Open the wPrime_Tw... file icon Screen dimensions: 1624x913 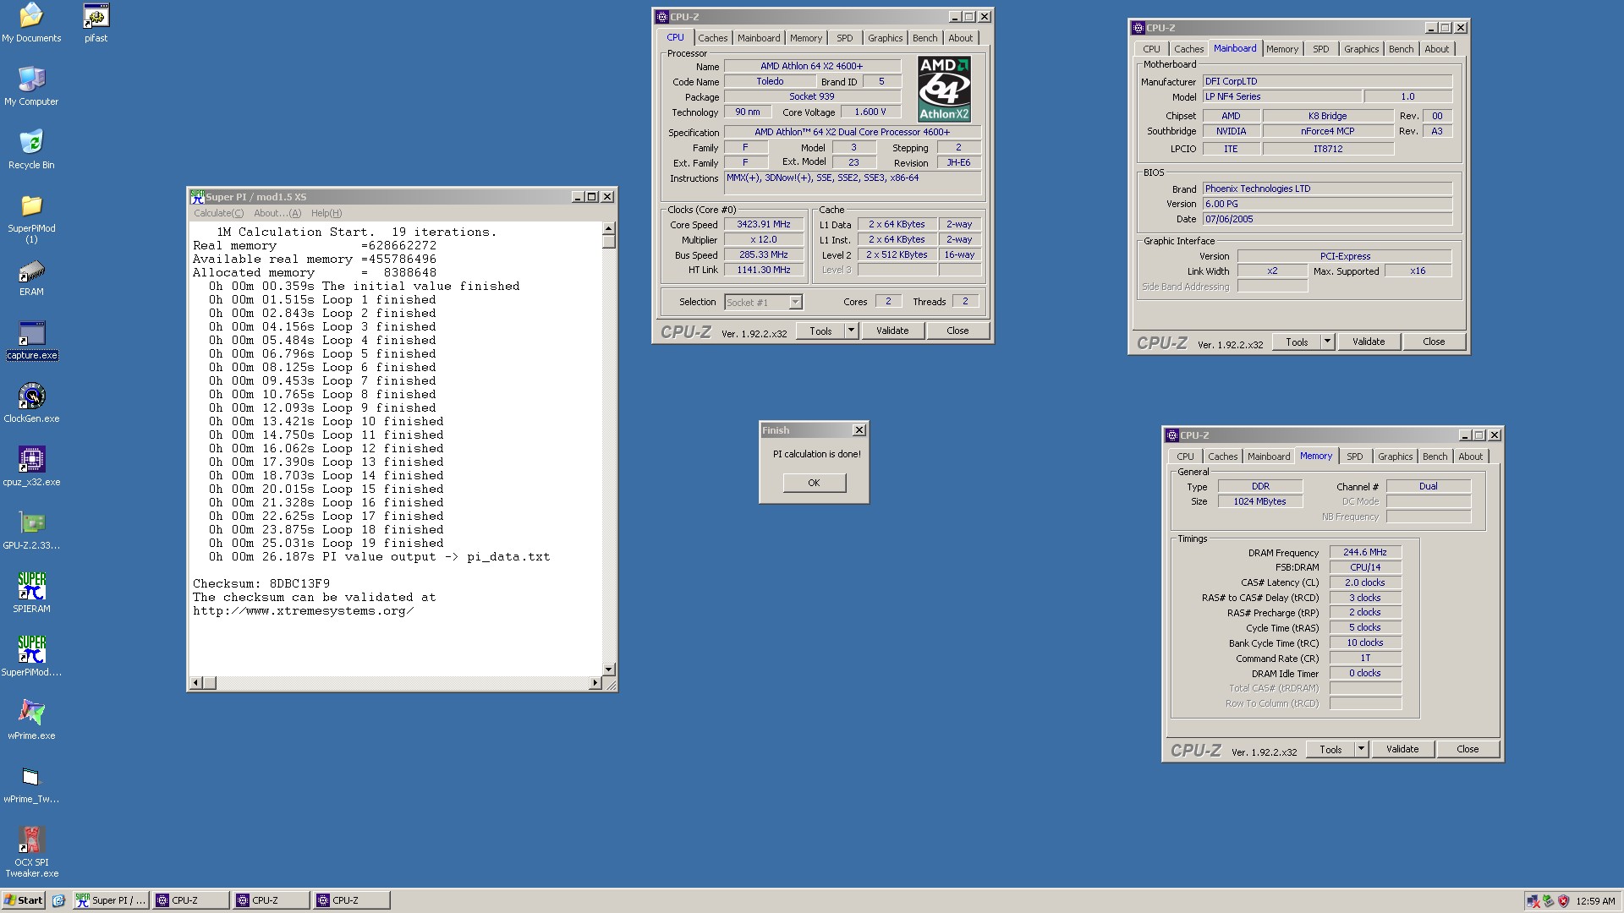[31, 784]
